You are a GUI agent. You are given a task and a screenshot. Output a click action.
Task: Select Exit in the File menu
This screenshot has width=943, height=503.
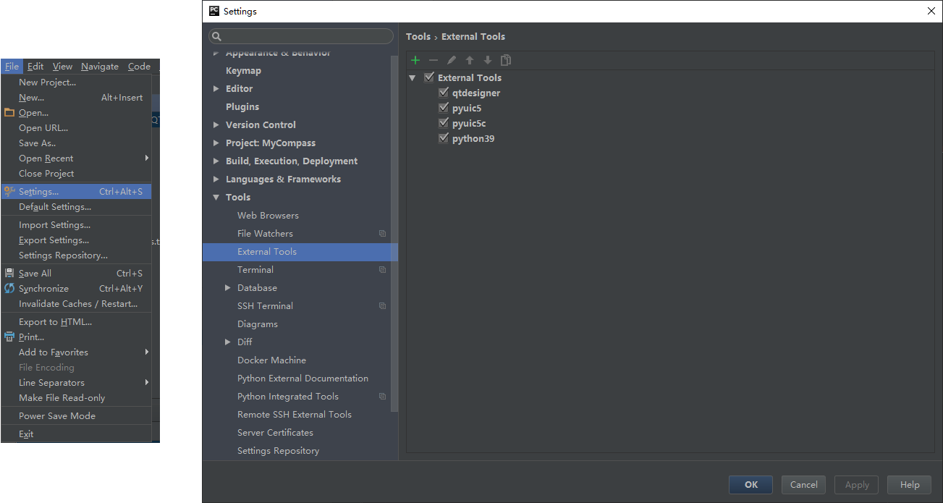tap(76, 434)
